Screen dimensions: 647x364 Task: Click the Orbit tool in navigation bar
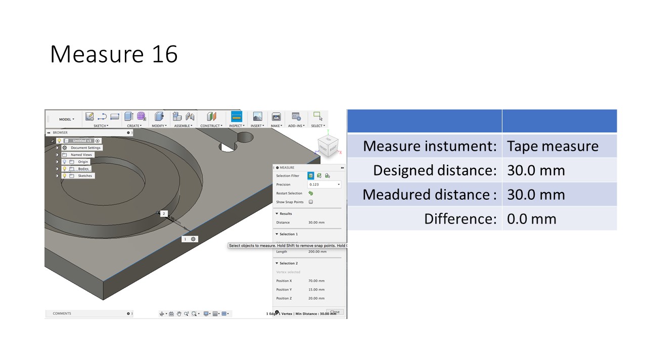pos(162,314)
